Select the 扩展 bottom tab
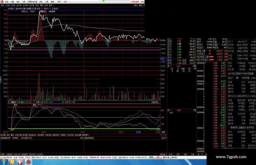This screenshot has height=165, width=256. 3,154
